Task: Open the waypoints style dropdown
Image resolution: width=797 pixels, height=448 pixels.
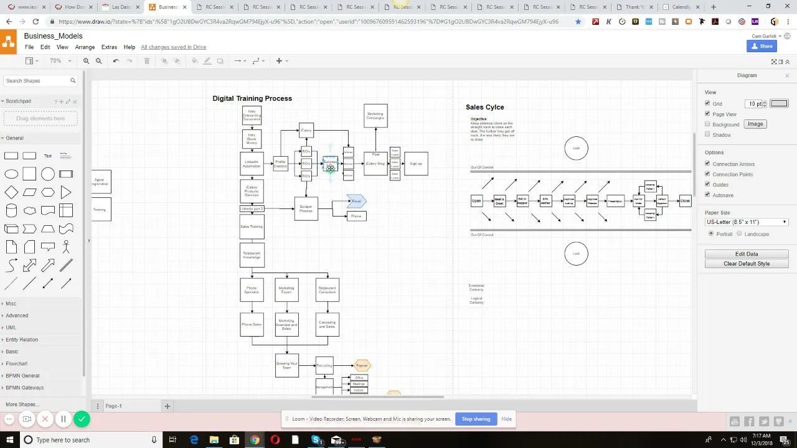Action: click(258, 61)
